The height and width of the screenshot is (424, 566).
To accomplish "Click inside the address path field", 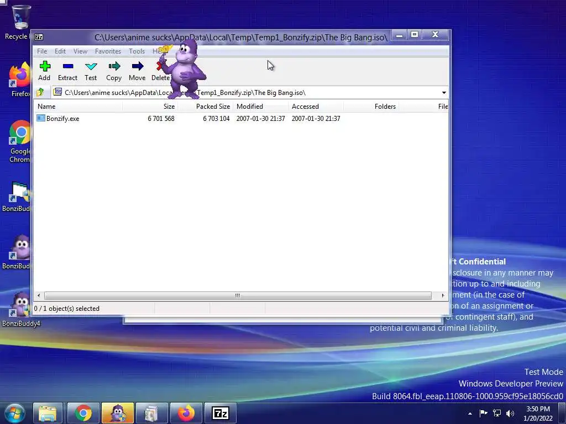I will click(249, 93).
